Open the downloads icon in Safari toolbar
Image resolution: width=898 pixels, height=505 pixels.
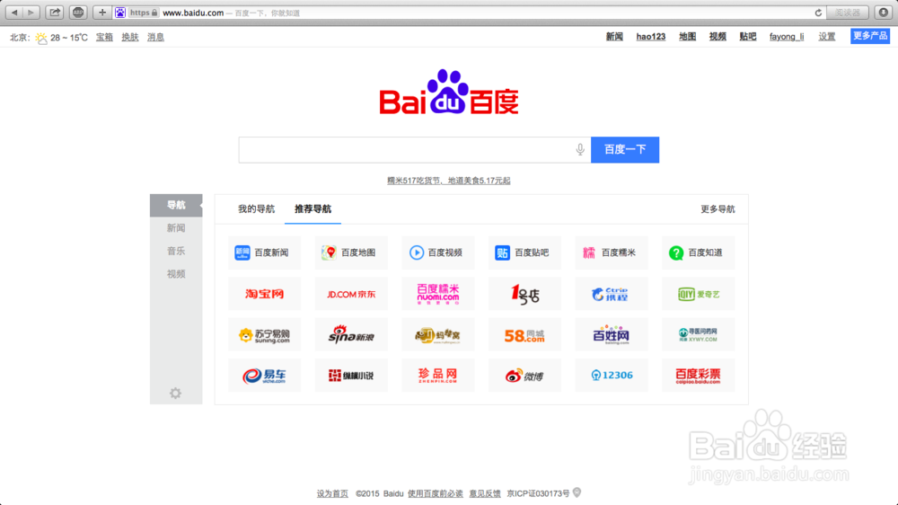(883, 12)
